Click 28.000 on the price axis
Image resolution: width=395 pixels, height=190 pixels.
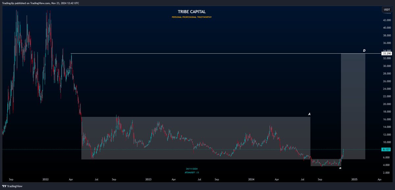pyautogui.click(x=386, y=73)
